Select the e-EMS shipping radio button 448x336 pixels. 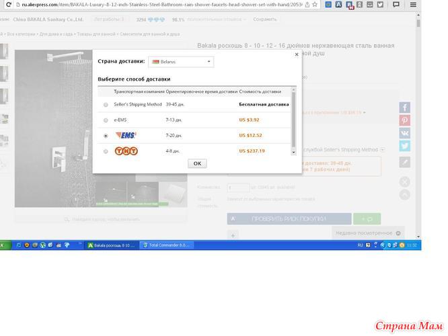coord(106,120)
